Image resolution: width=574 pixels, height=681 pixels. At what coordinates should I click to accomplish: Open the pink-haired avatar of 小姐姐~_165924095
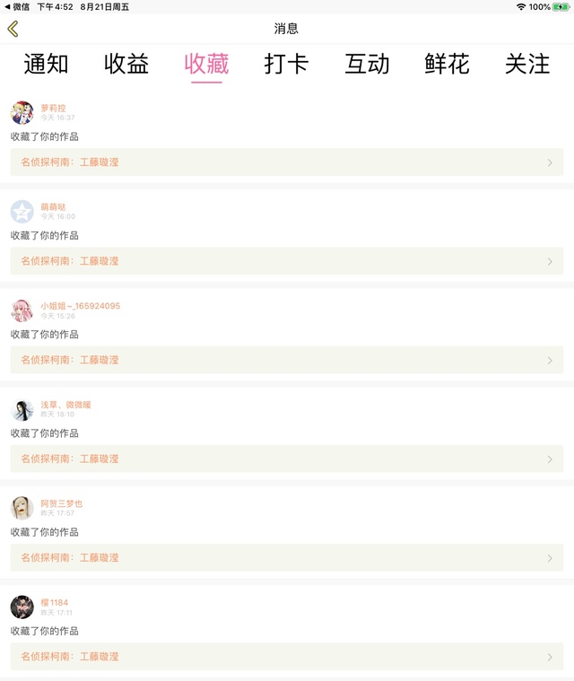pos(22,310)
